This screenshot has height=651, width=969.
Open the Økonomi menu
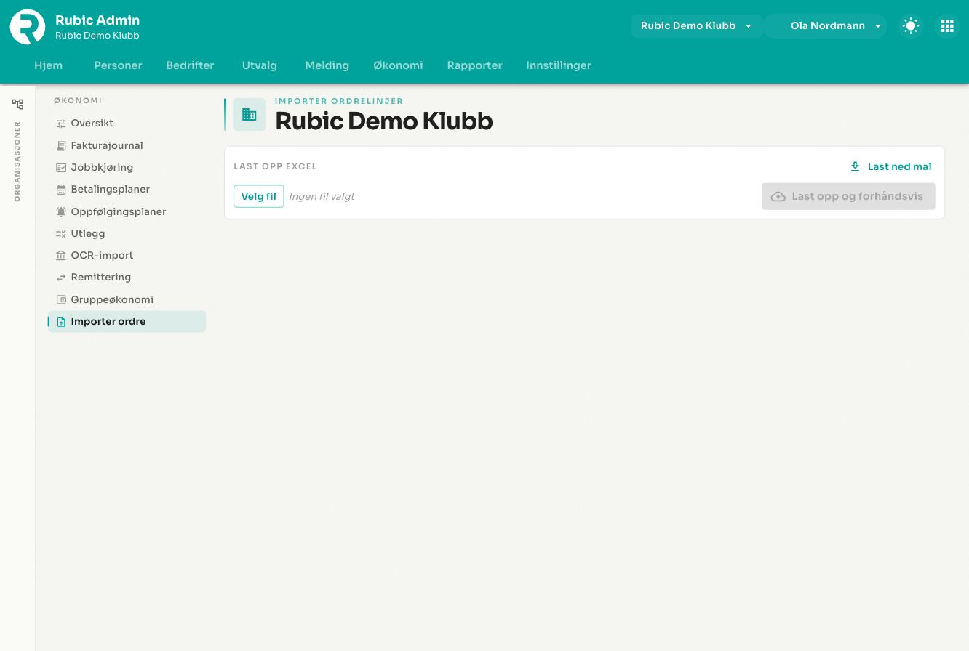[x=398, y=65]
